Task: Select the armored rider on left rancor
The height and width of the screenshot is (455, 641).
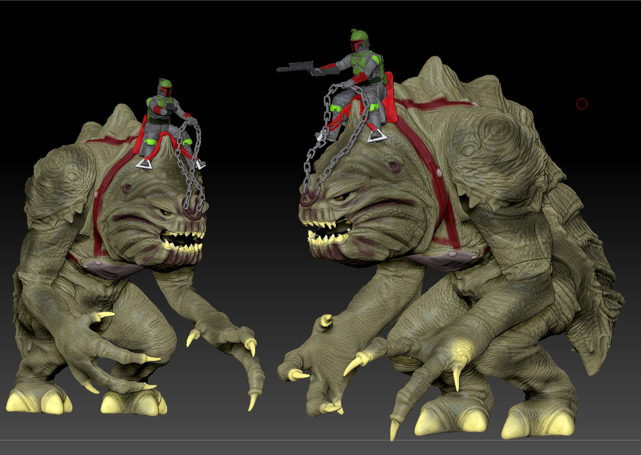Action: (168, 124)
